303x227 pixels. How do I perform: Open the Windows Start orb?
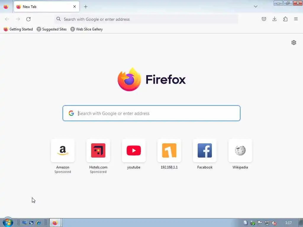click(8, 222)
